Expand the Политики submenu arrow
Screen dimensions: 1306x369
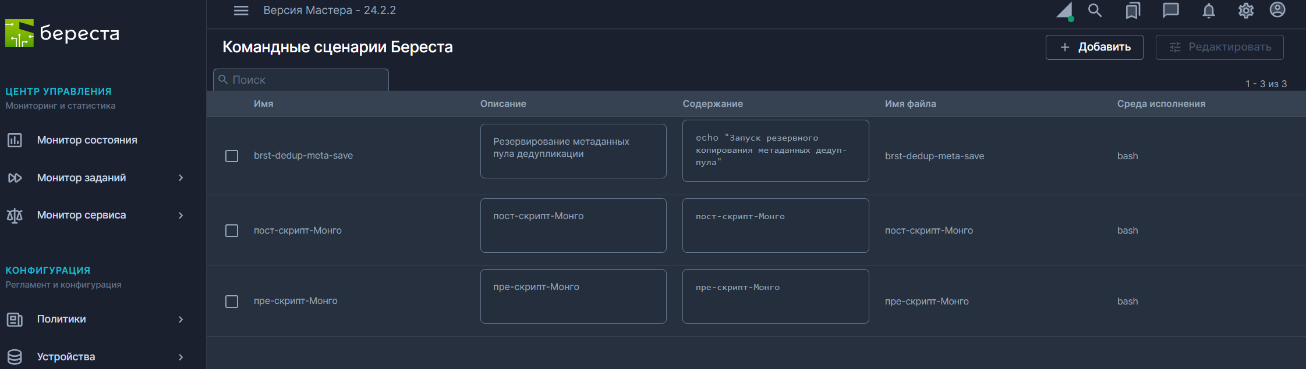pyautogui.click(x=181, y=320)
